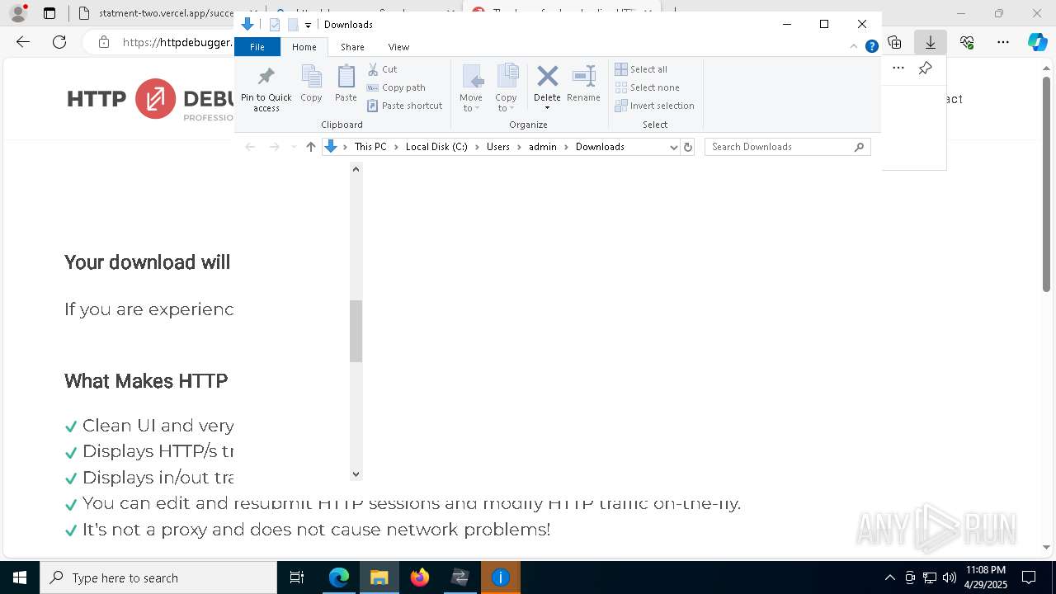The height and width of the screenshot is (594, 1056).
Task: Click Properties icon in title bar
Action: click(275, 25)
